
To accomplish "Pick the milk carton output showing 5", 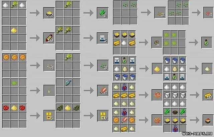I will 103,38.
